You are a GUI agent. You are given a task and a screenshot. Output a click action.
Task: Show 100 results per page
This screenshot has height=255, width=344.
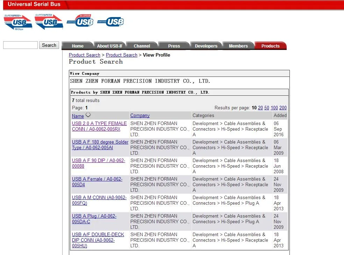(x=274, y=108)
